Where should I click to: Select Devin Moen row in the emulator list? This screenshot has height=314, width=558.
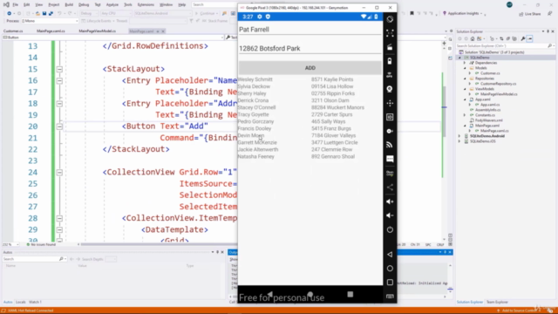(x=310, y=135)
